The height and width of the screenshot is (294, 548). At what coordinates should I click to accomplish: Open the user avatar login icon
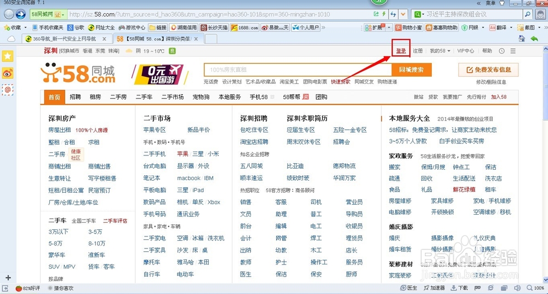point(541,14)
